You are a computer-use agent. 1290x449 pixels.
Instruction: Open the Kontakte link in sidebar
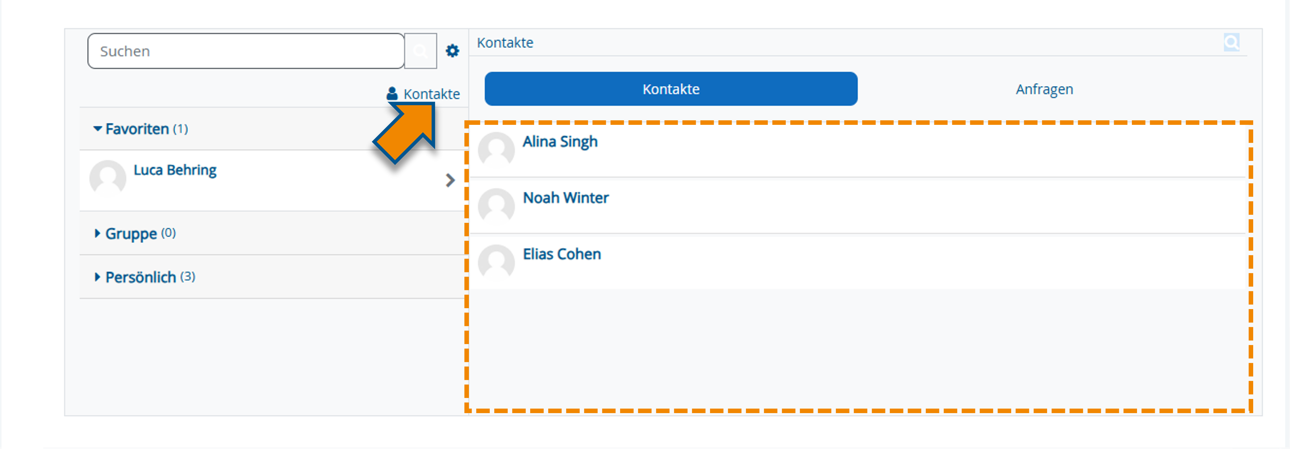click(x=431, y=93)
